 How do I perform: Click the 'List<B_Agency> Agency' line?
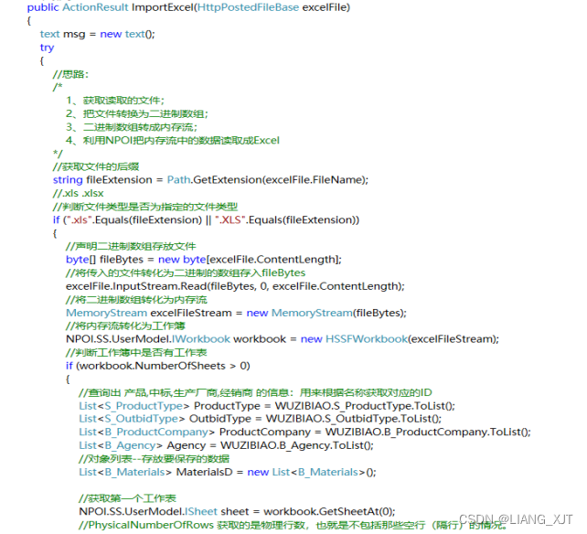click(226, 445)
